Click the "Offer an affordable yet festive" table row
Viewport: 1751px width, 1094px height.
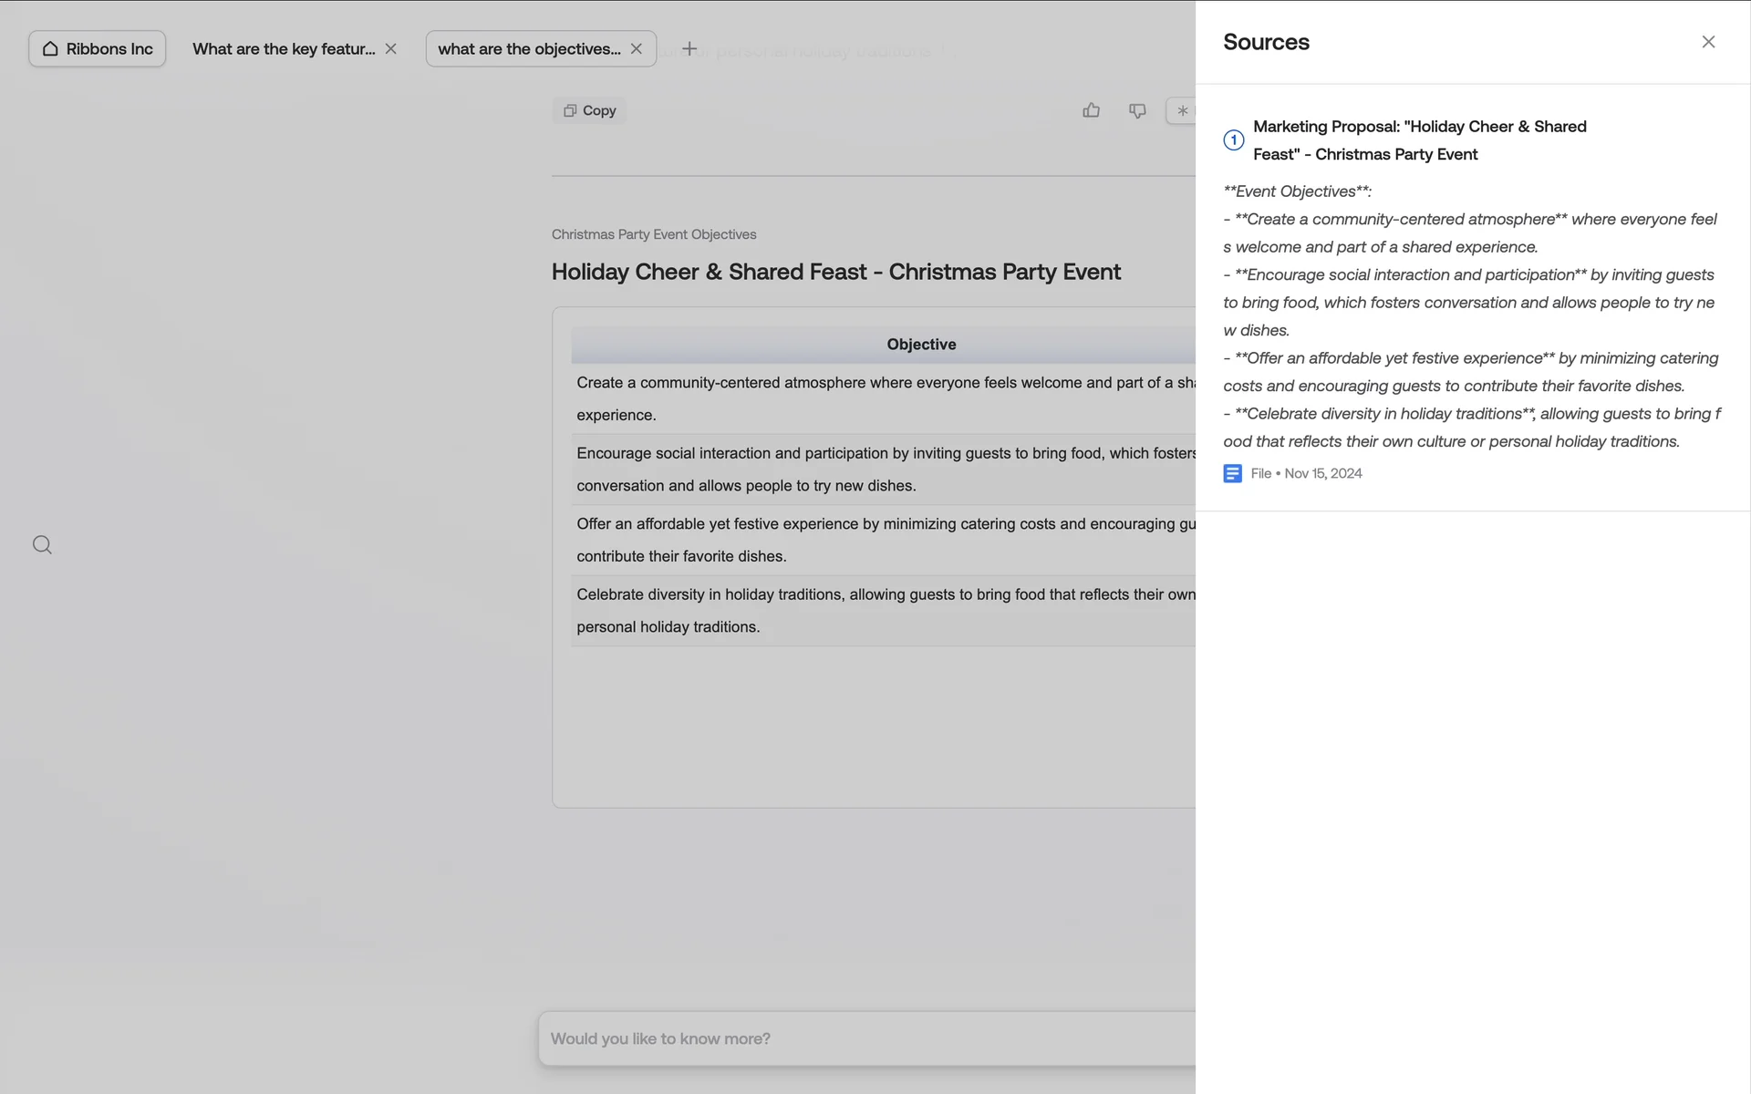[885, 540]
